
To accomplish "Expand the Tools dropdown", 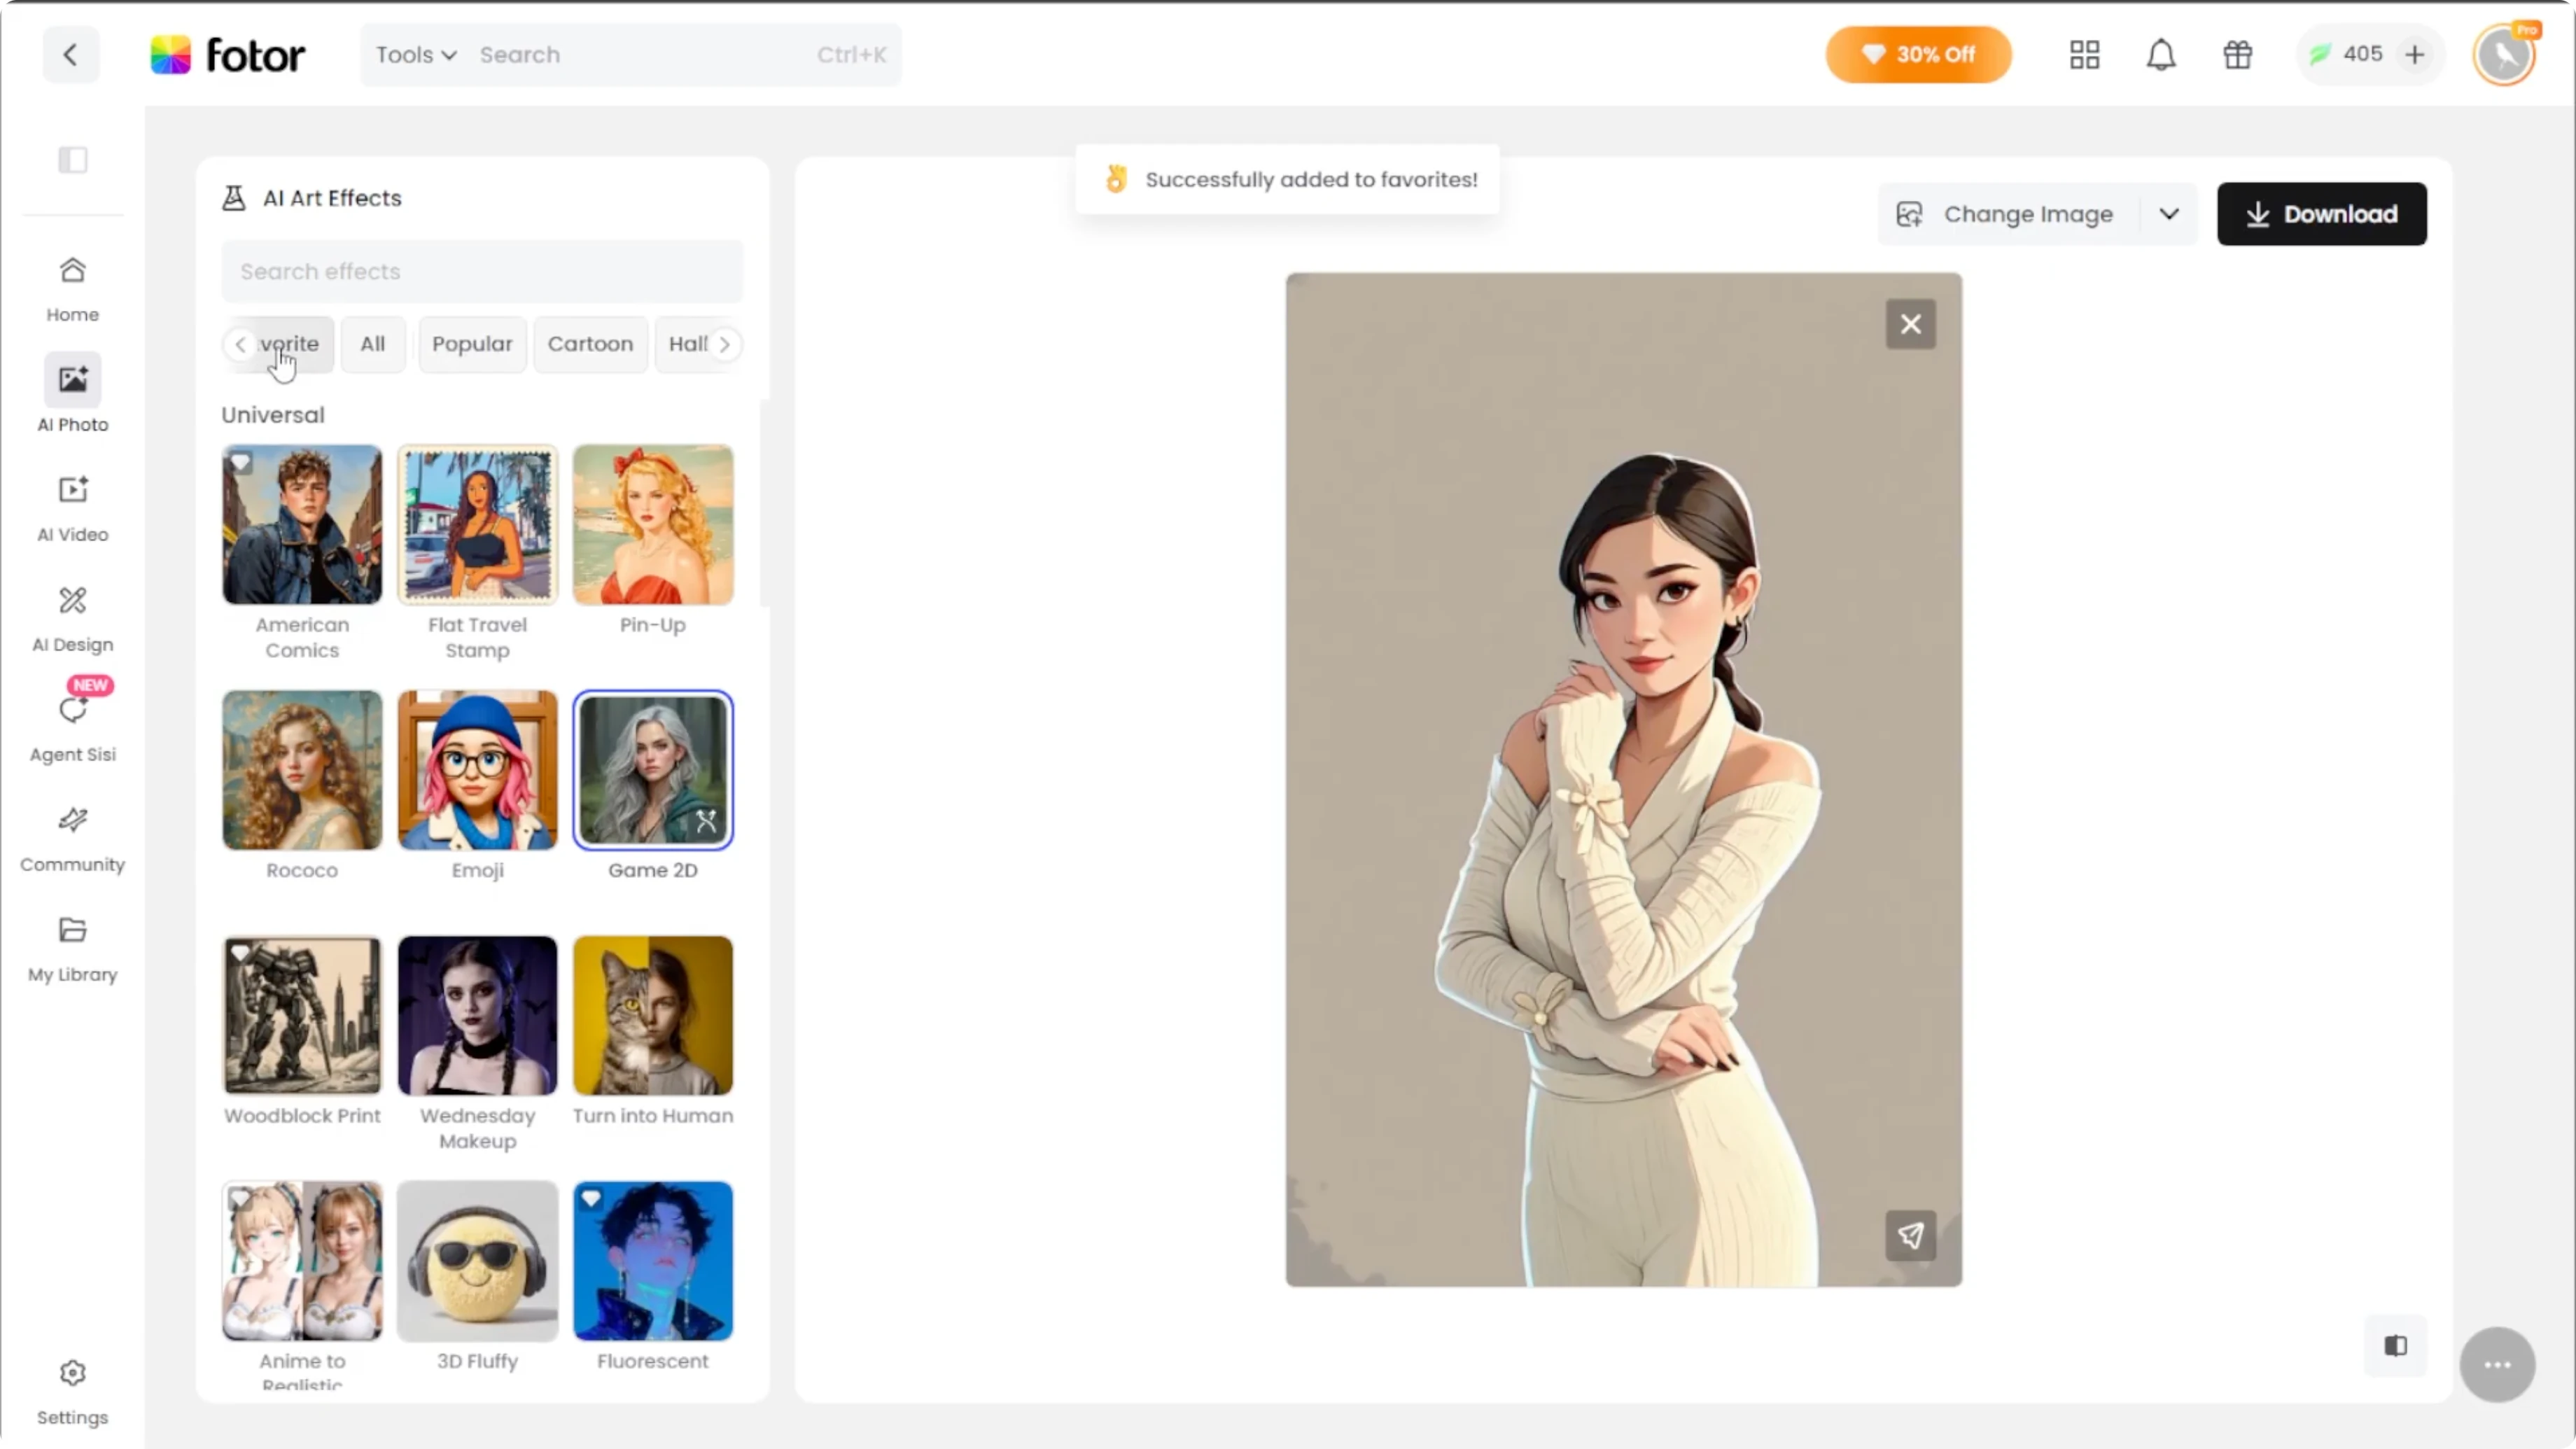I will click(416, 54).
